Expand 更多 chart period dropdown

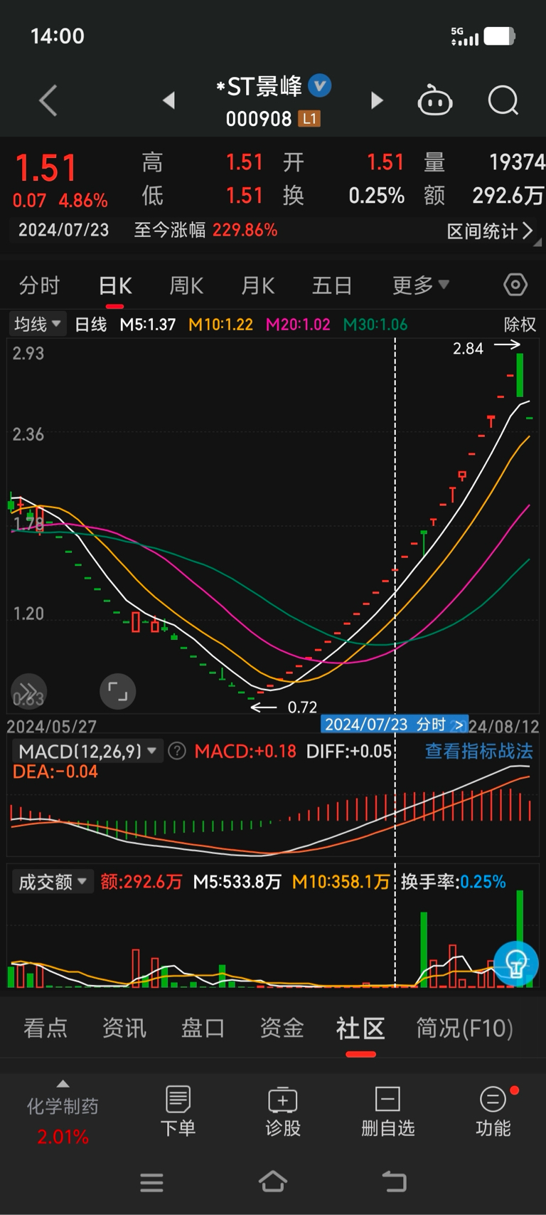pyautogui.click(x=421, y=285)
